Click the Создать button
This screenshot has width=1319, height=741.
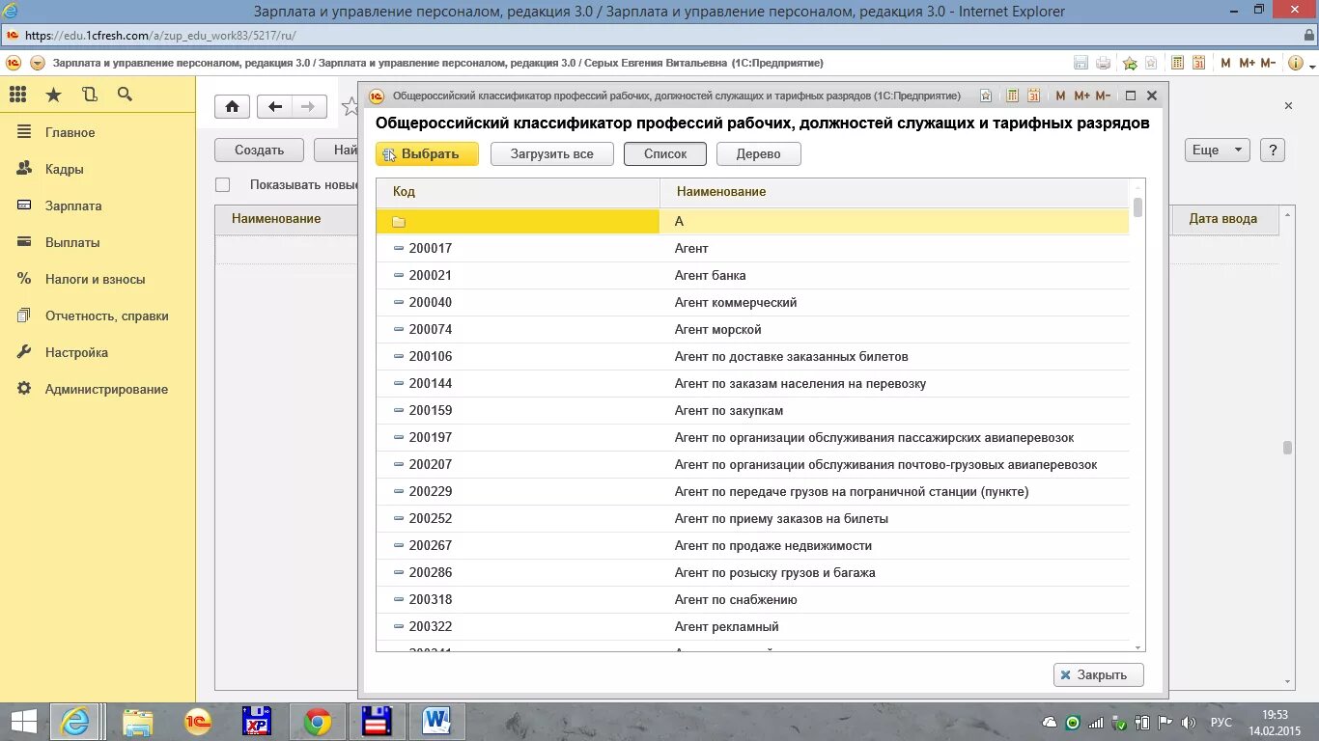259,150
